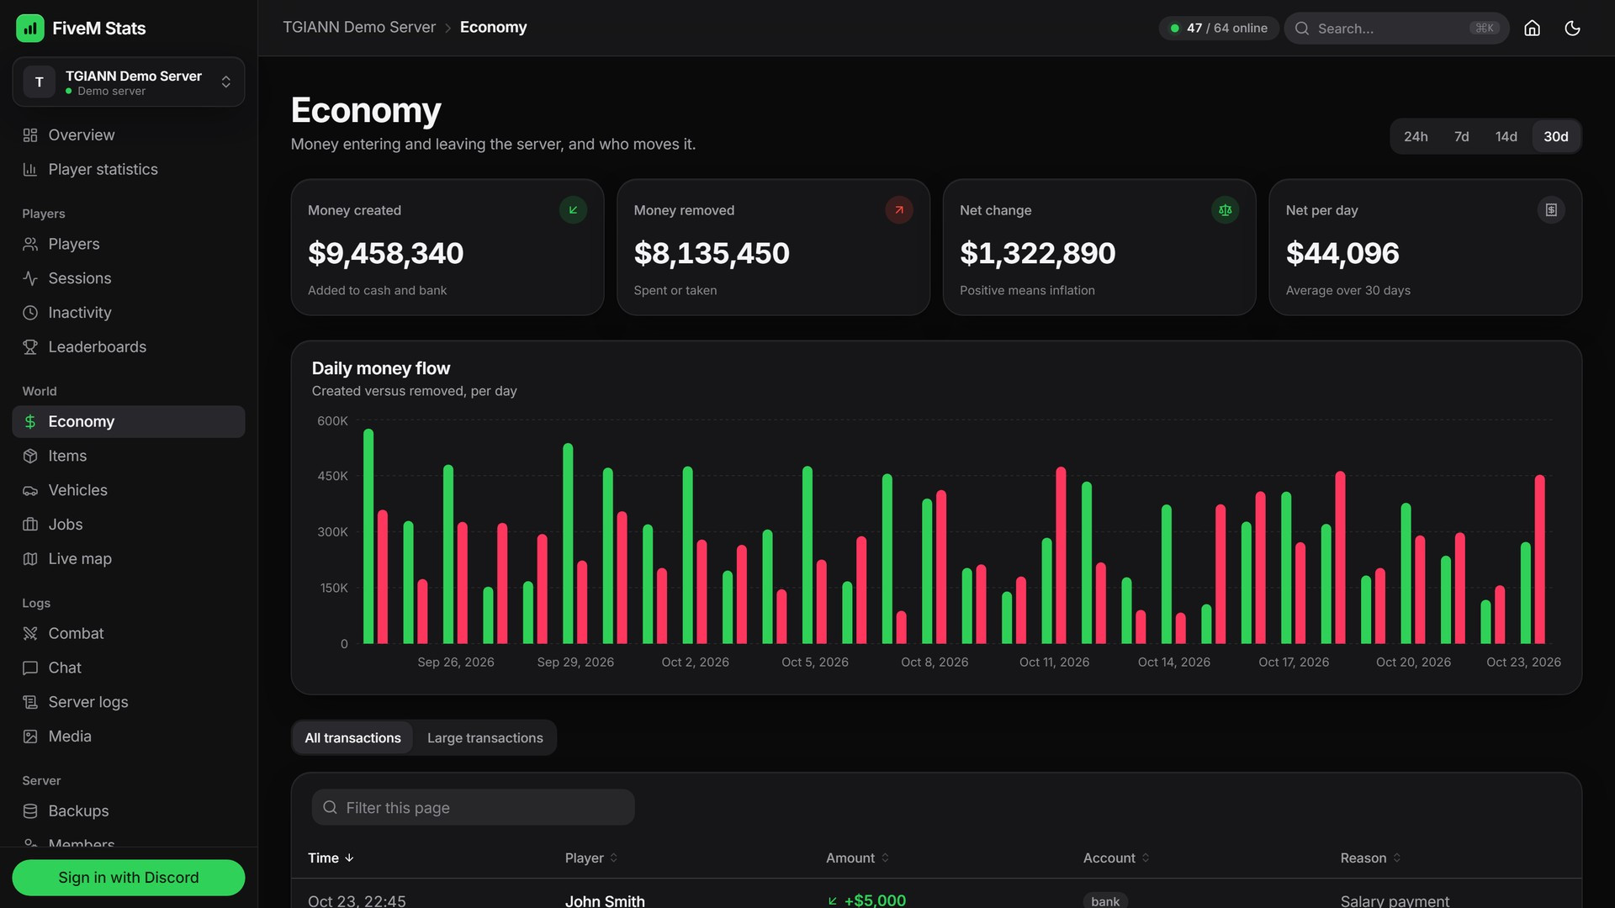Image resolution: width=1615 pixels, height=908 pixels.
Task: Open Media logs
Action: (x=129, y=736)
